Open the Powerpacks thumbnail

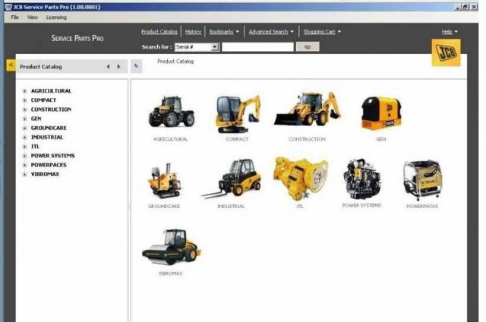(422, 181)
